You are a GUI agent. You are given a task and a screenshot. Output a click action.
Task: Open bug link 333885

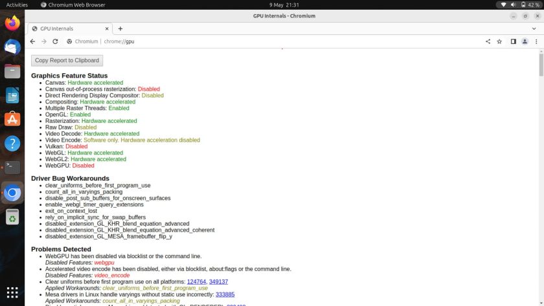pyautogui.click(x=225, y=294)
